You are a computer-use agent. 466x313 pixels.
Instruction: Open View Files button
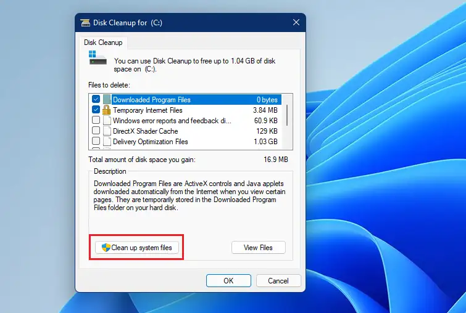coord(258,248)
